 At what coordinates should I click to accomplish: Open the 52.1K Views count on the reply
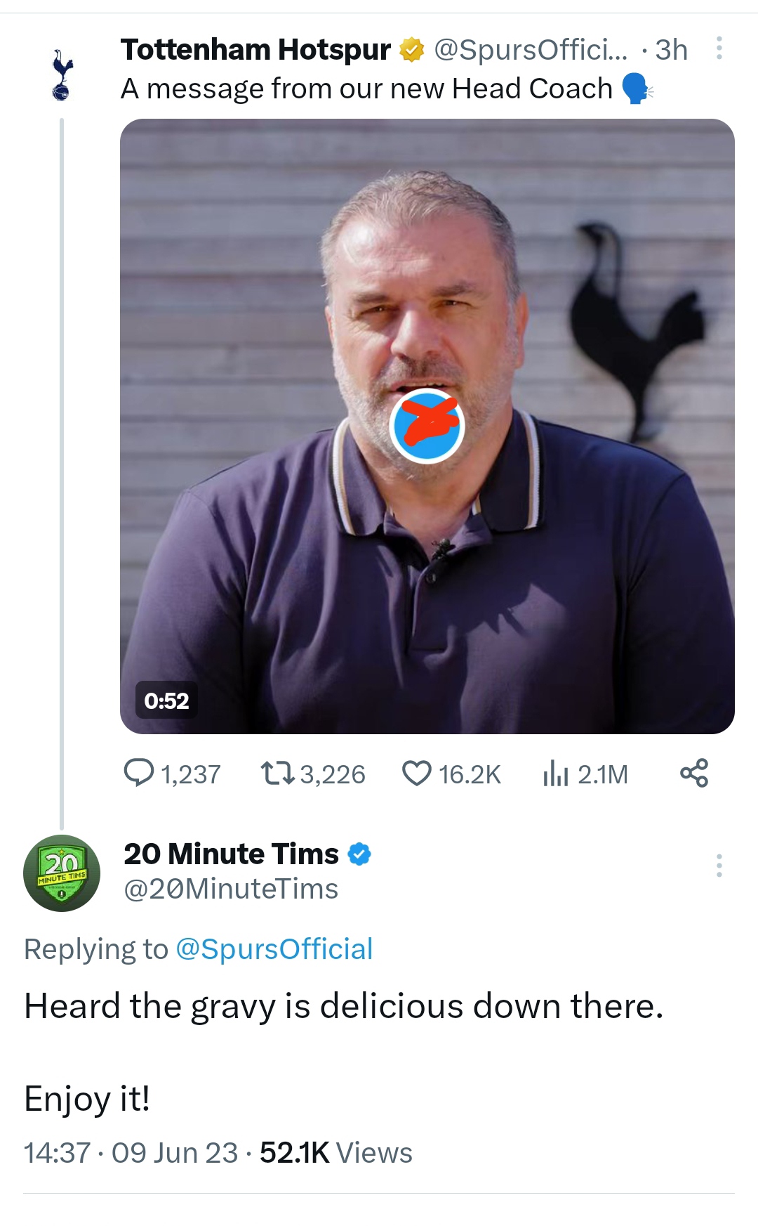pyautogui.click(x=335, y=1153)
